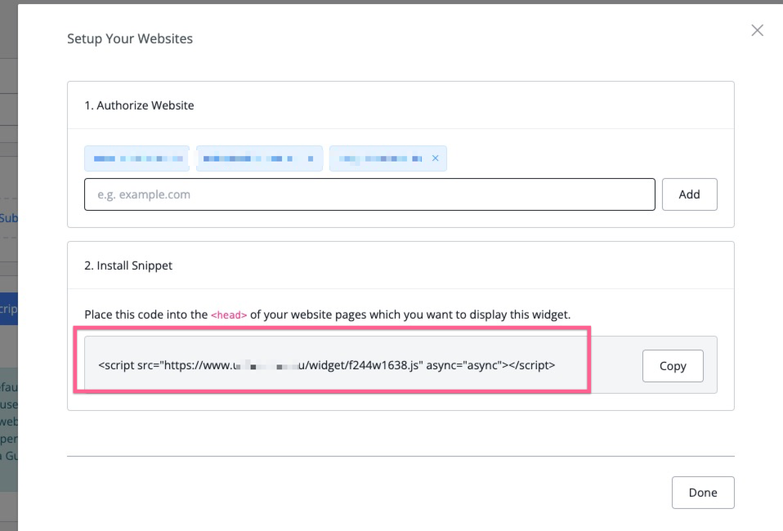The image size is (783, 531).
Task: Click the third authorized website chip label
Action: (x=381, y=158)
